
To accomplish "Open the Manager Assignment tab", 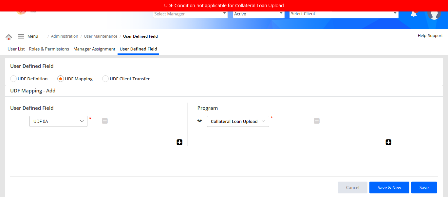I will point(94,49).
